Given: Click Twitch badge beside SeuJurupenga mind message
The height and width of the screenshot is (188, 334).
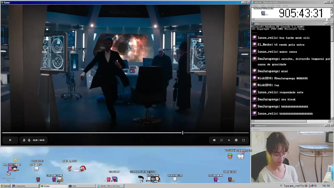Looking at the screenshot, I should coord(255,71).
